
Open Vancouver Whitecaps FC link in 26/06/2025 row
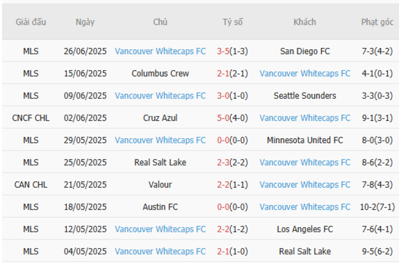click(160, 52)
